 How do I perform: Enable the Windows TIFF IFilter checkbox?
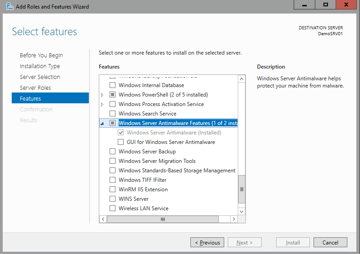(112, 180)
